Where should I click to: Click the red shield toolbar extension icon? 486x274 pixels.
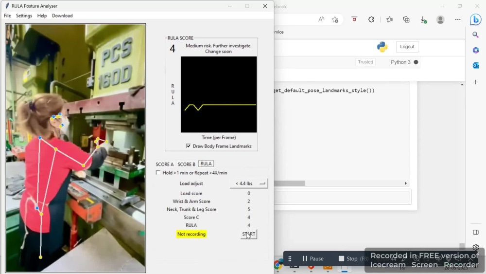click(354, 19)
